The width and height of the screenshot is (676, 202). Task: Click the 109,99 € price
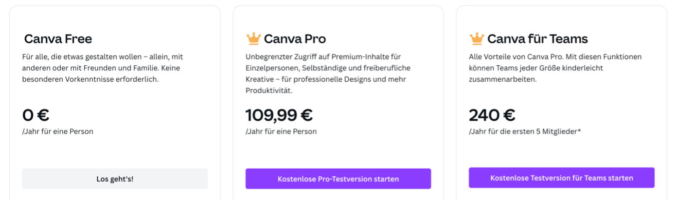click(279, 115)
